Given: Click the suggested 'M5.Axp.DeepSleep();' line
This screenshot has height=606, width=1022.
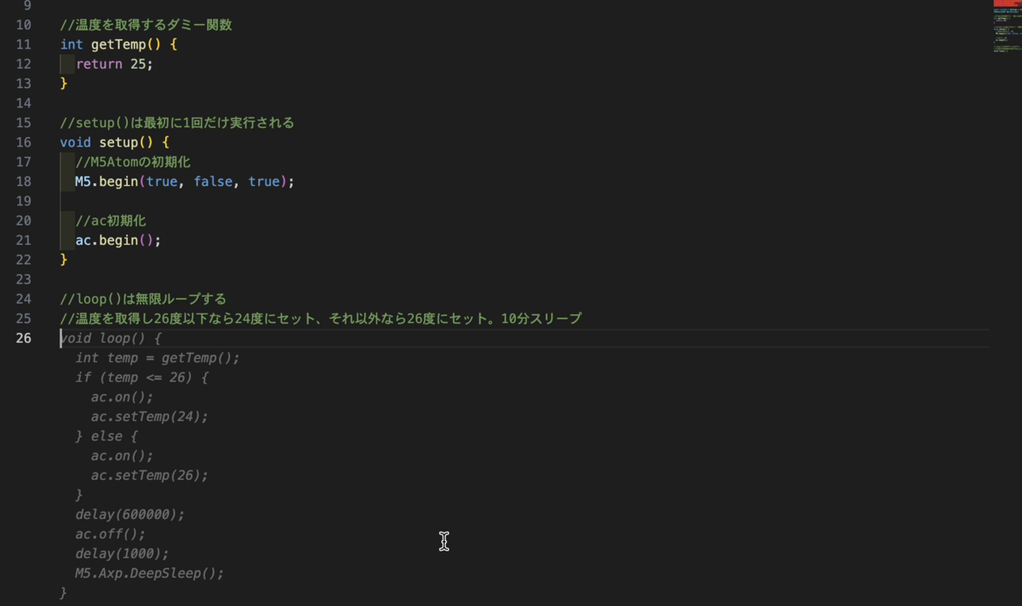Looking at the screenshot, I should point(149,574).
